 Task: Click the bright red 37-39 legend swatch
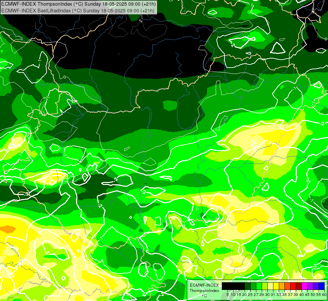coord(293,286)
